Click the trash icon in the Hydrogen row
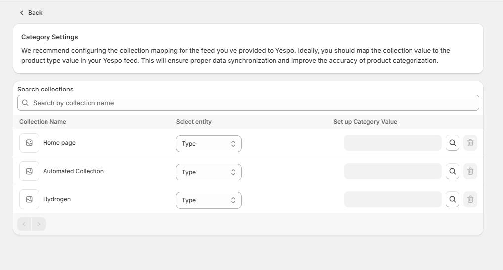Image resolution: width=503 pixels, height=270 pixels. [470, 199]
